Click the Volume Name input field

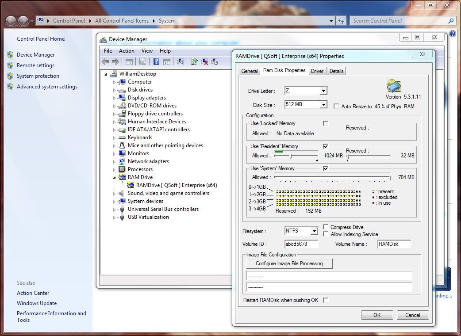(394, 244)
